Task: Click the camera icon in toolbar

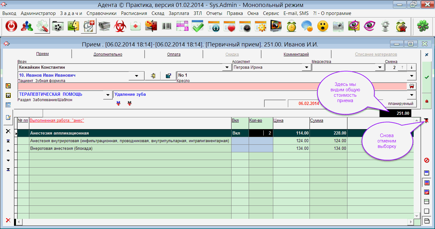Action: pos(338,26)
